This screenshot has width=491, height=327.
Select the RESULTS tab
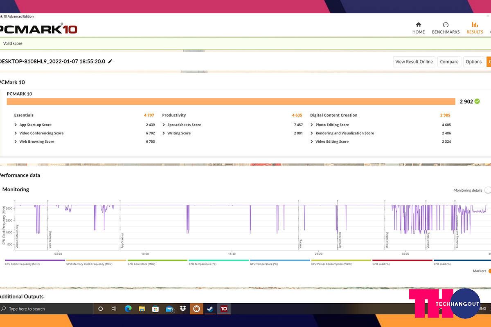[475, 28]
